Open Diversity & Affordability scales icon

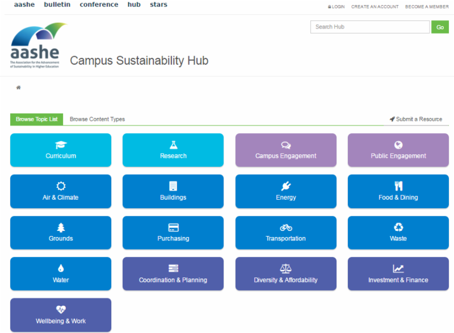286,269
